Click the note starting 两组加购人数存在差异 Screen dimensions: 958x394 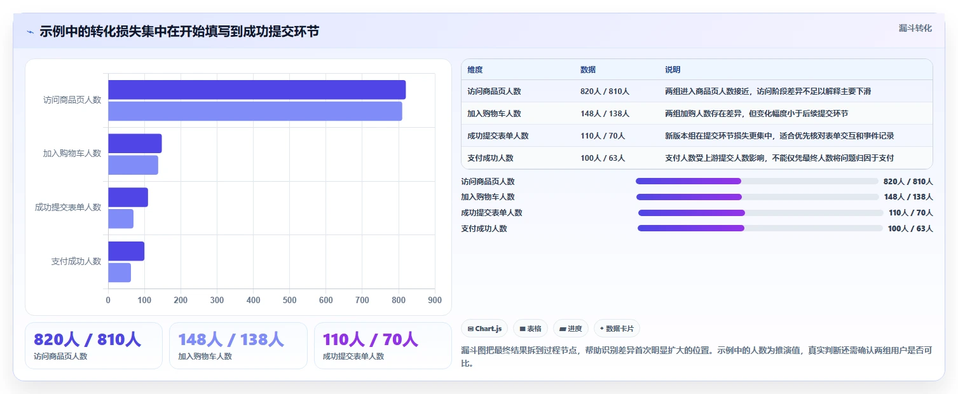756,114
